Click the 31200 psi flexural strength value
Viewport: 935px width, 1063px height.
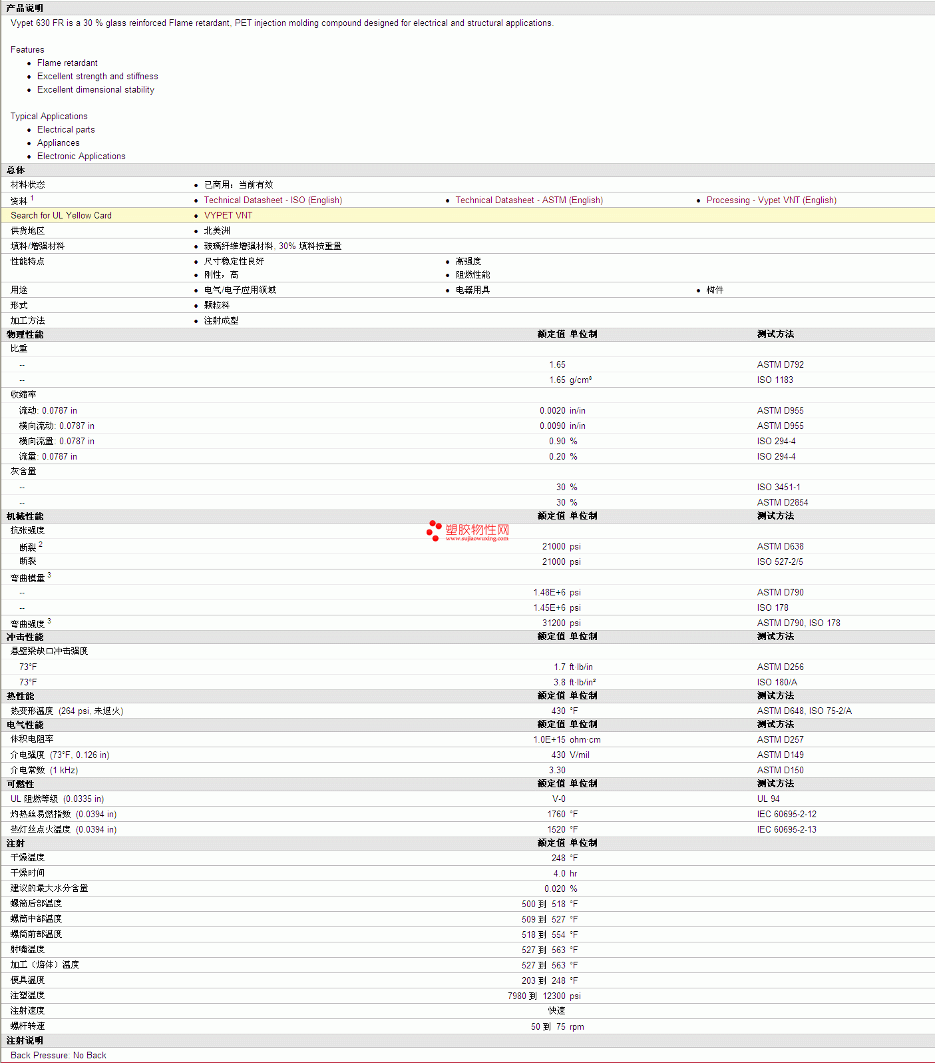[x=562, y=623]
